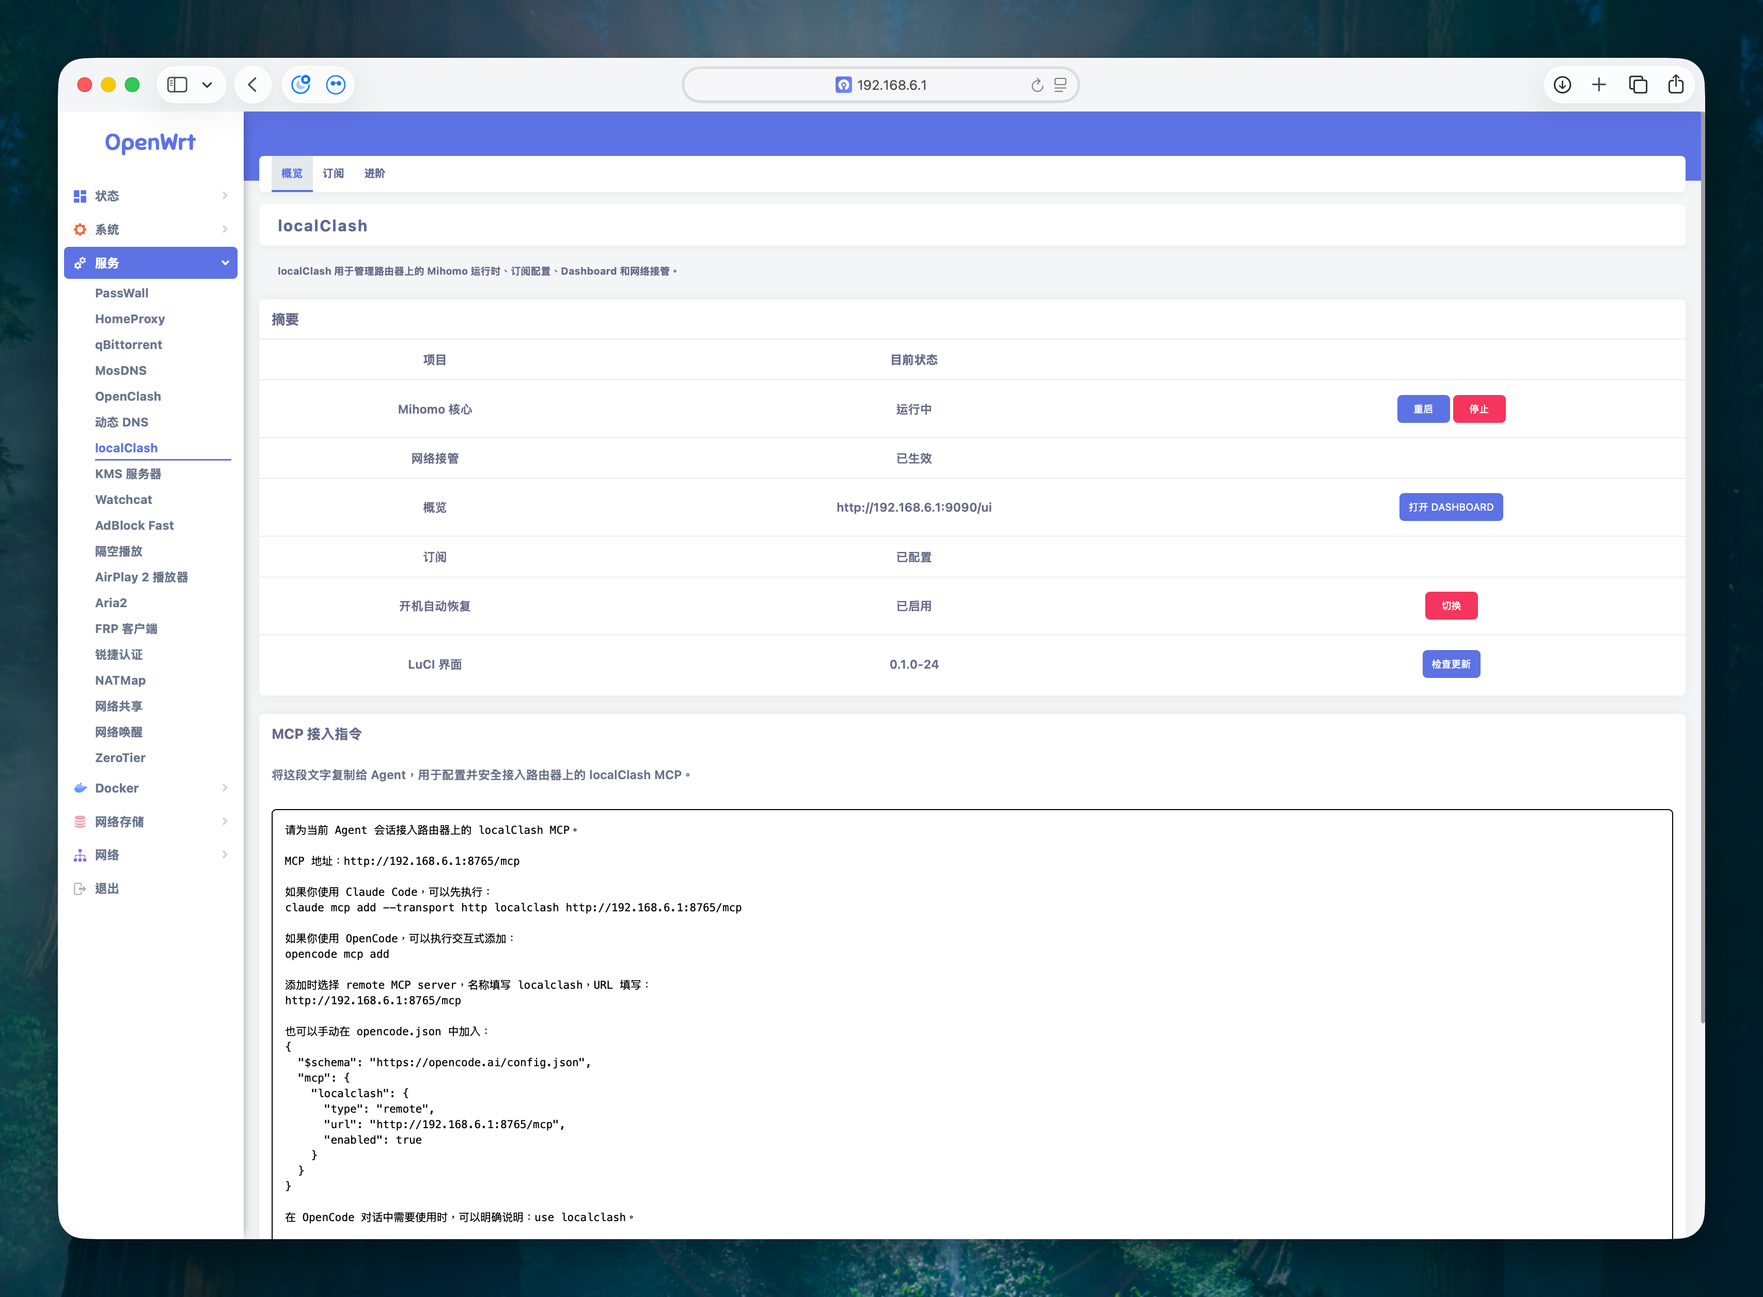
Task: Expand the 系统 menu chevron
Action: tap(225, 229)
